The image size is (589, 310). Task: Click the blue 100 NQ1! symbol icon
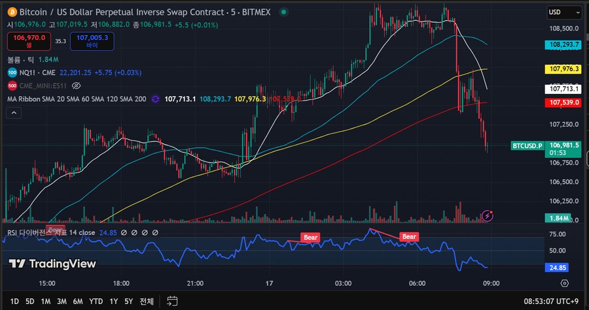(x=12, y=72)
